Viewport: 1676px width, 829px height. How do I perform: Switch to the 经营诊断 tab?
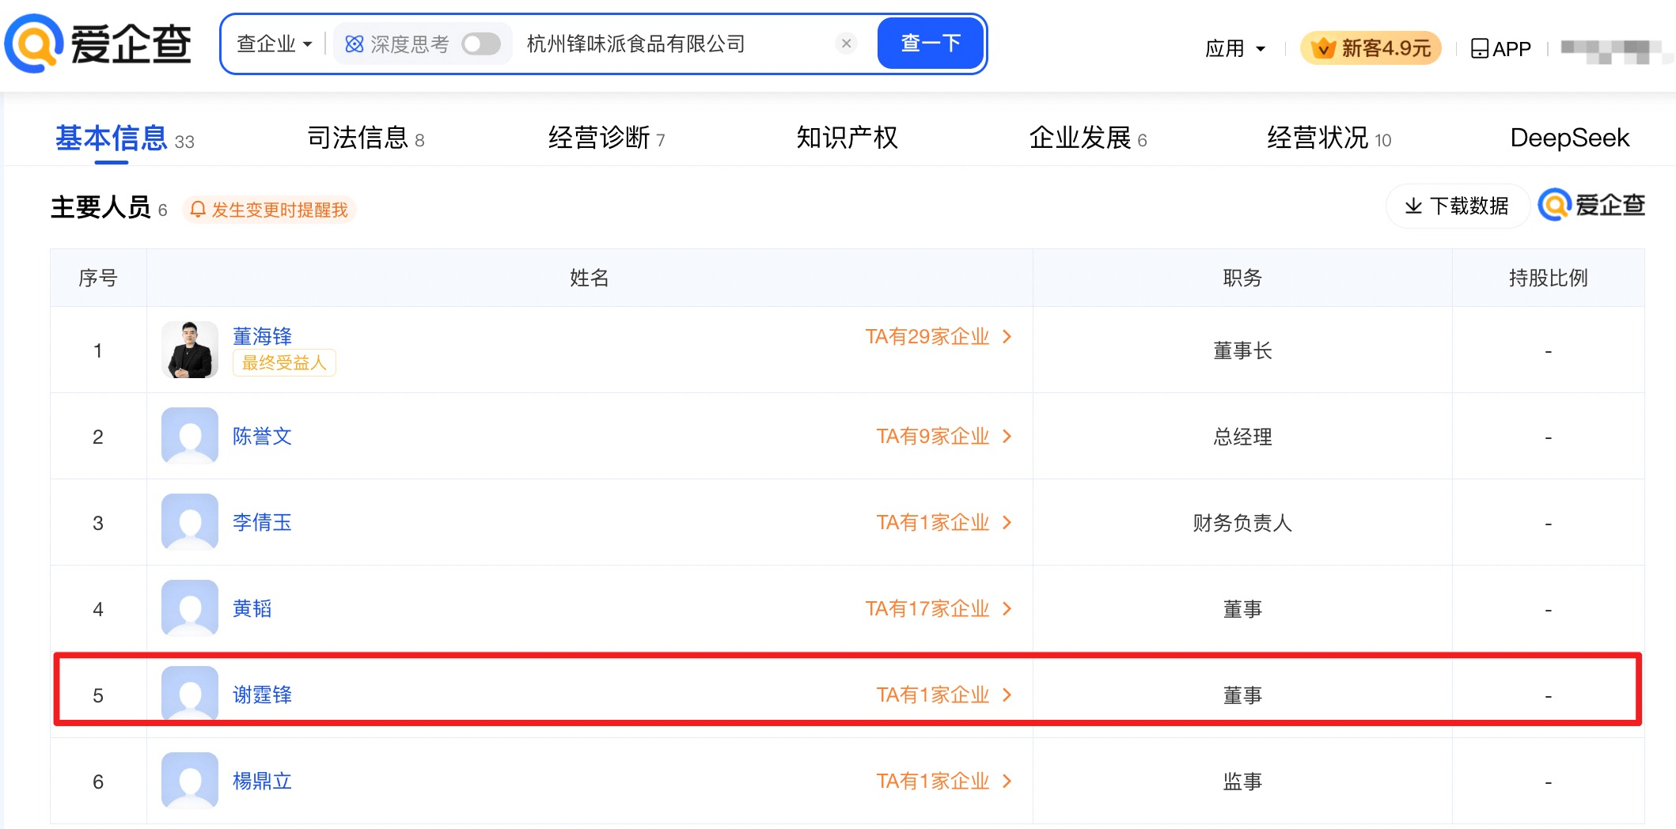pos(606,138)
